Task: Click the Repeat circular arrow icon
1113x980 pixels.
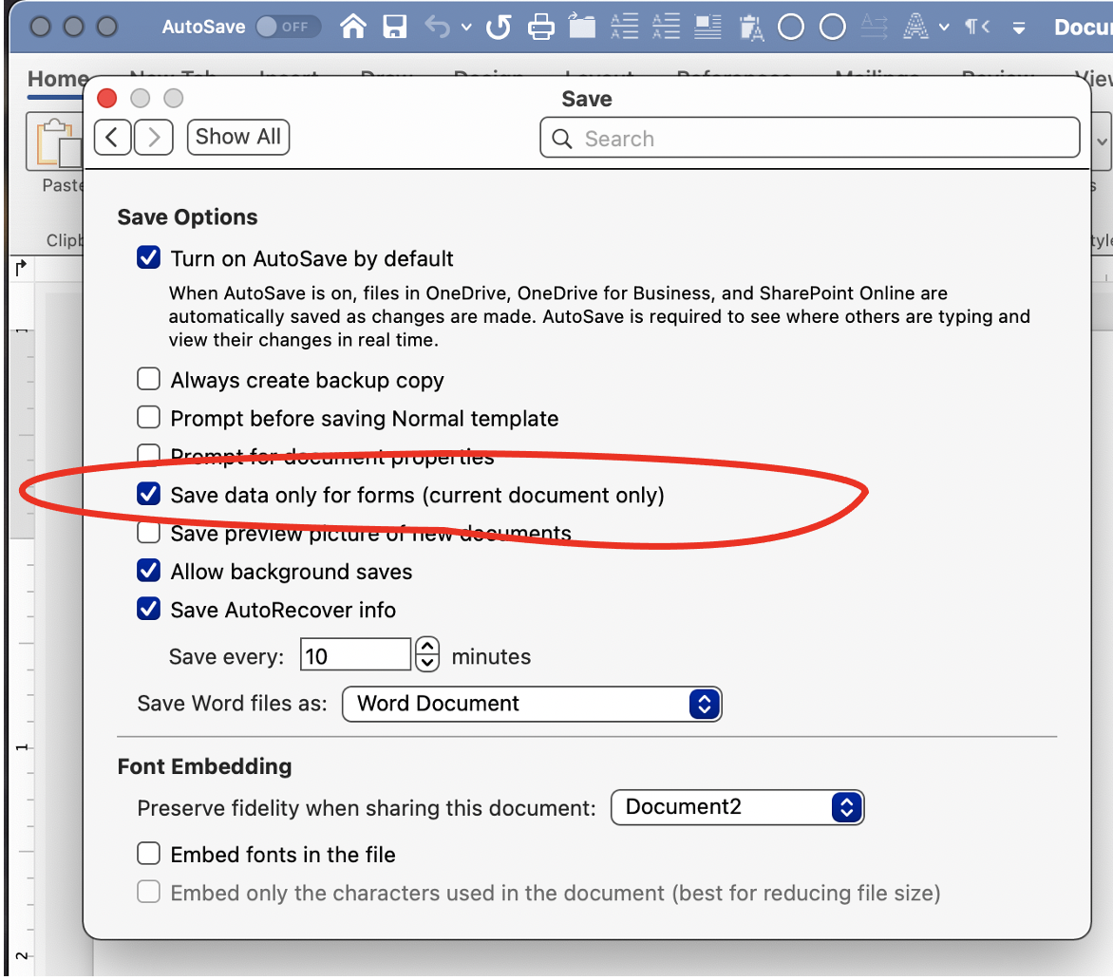Action: tap(499, 27)
